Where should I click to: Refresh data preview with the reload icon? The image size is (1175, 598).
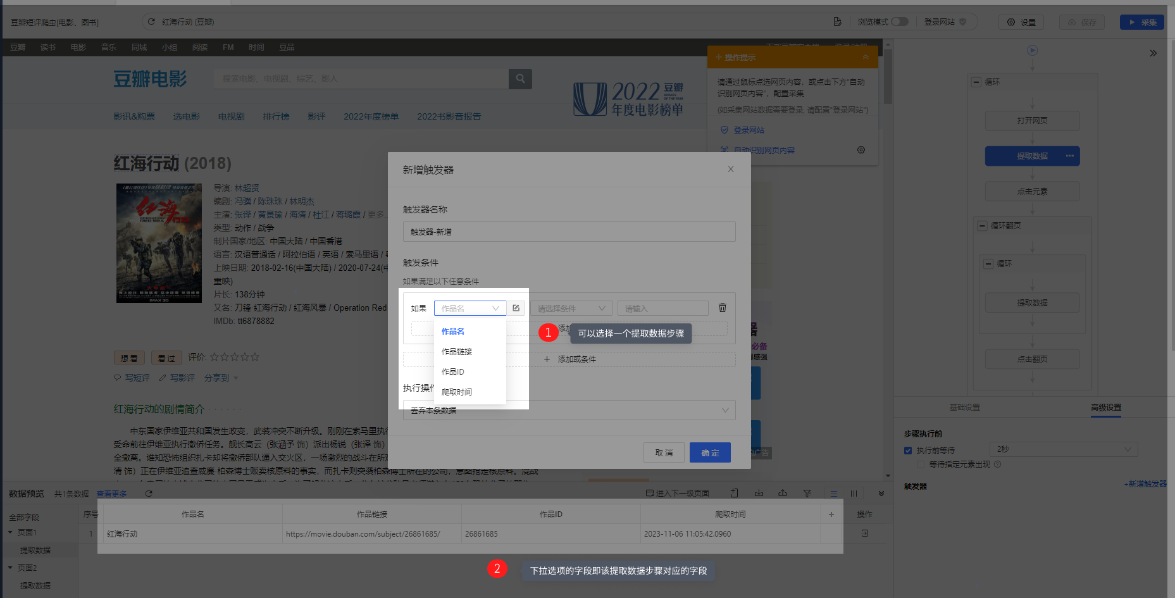[149, 494]
